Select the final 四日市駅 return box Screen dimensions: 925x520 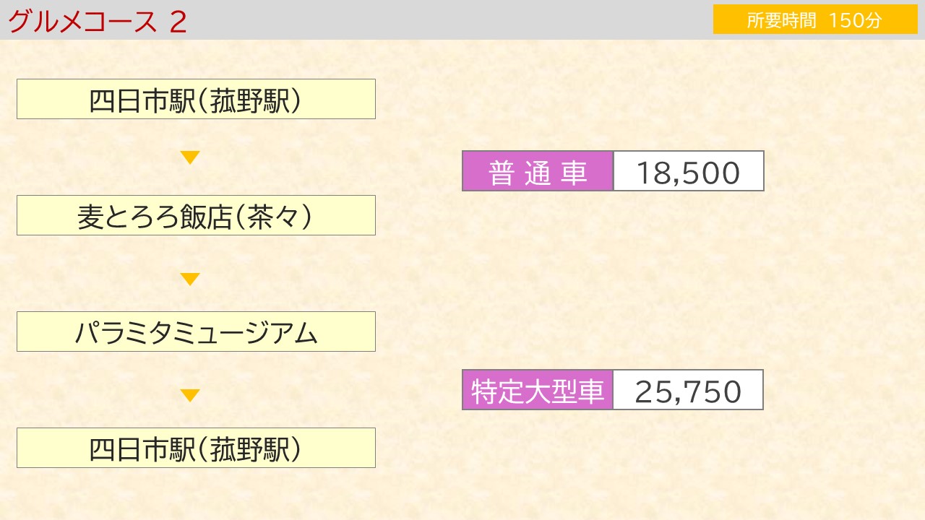coord(196,448)
